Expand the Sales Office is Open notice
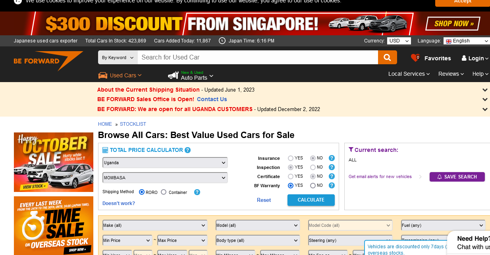The height and width of the screenshot is (255, 490). (x=485, y=100)
